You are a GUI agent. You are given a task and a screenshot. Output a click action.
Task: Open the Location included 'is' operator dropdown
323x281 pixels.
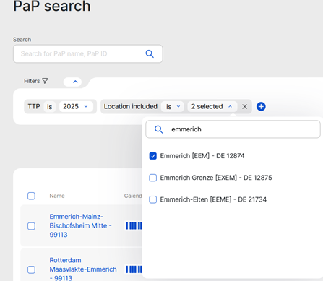coord(173,106)
